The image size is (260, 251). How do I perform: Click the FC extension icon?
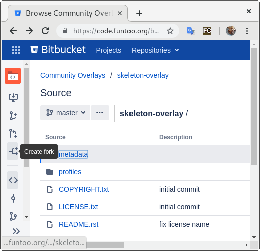pos(207,31)
